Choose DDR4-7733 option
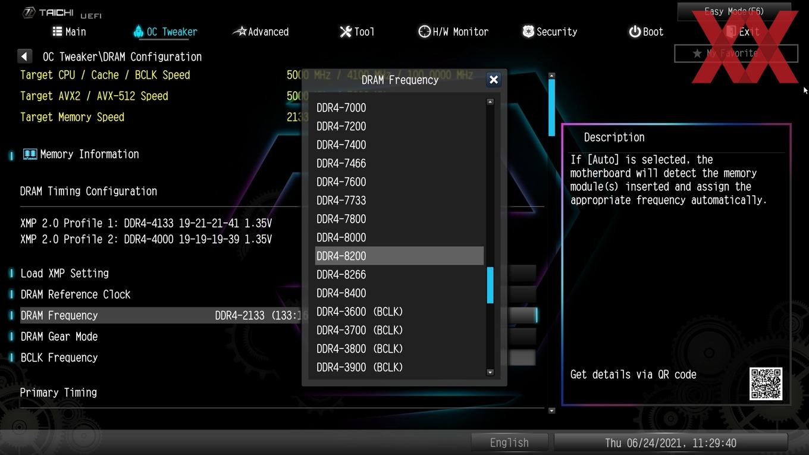Image resolution: width=809 pixels, height=455 pixels. (x=399, y=200)
